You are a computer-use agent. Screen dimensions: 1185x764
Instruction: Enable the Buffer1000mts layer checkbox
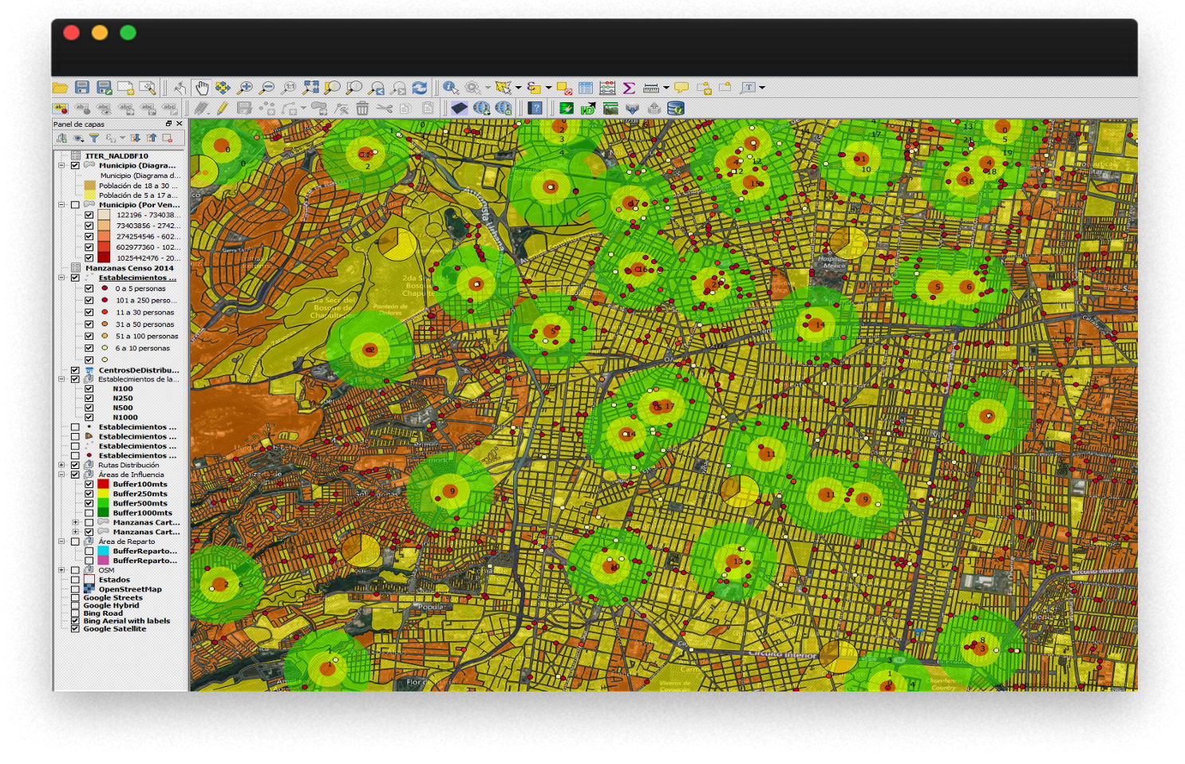[89, 513]
